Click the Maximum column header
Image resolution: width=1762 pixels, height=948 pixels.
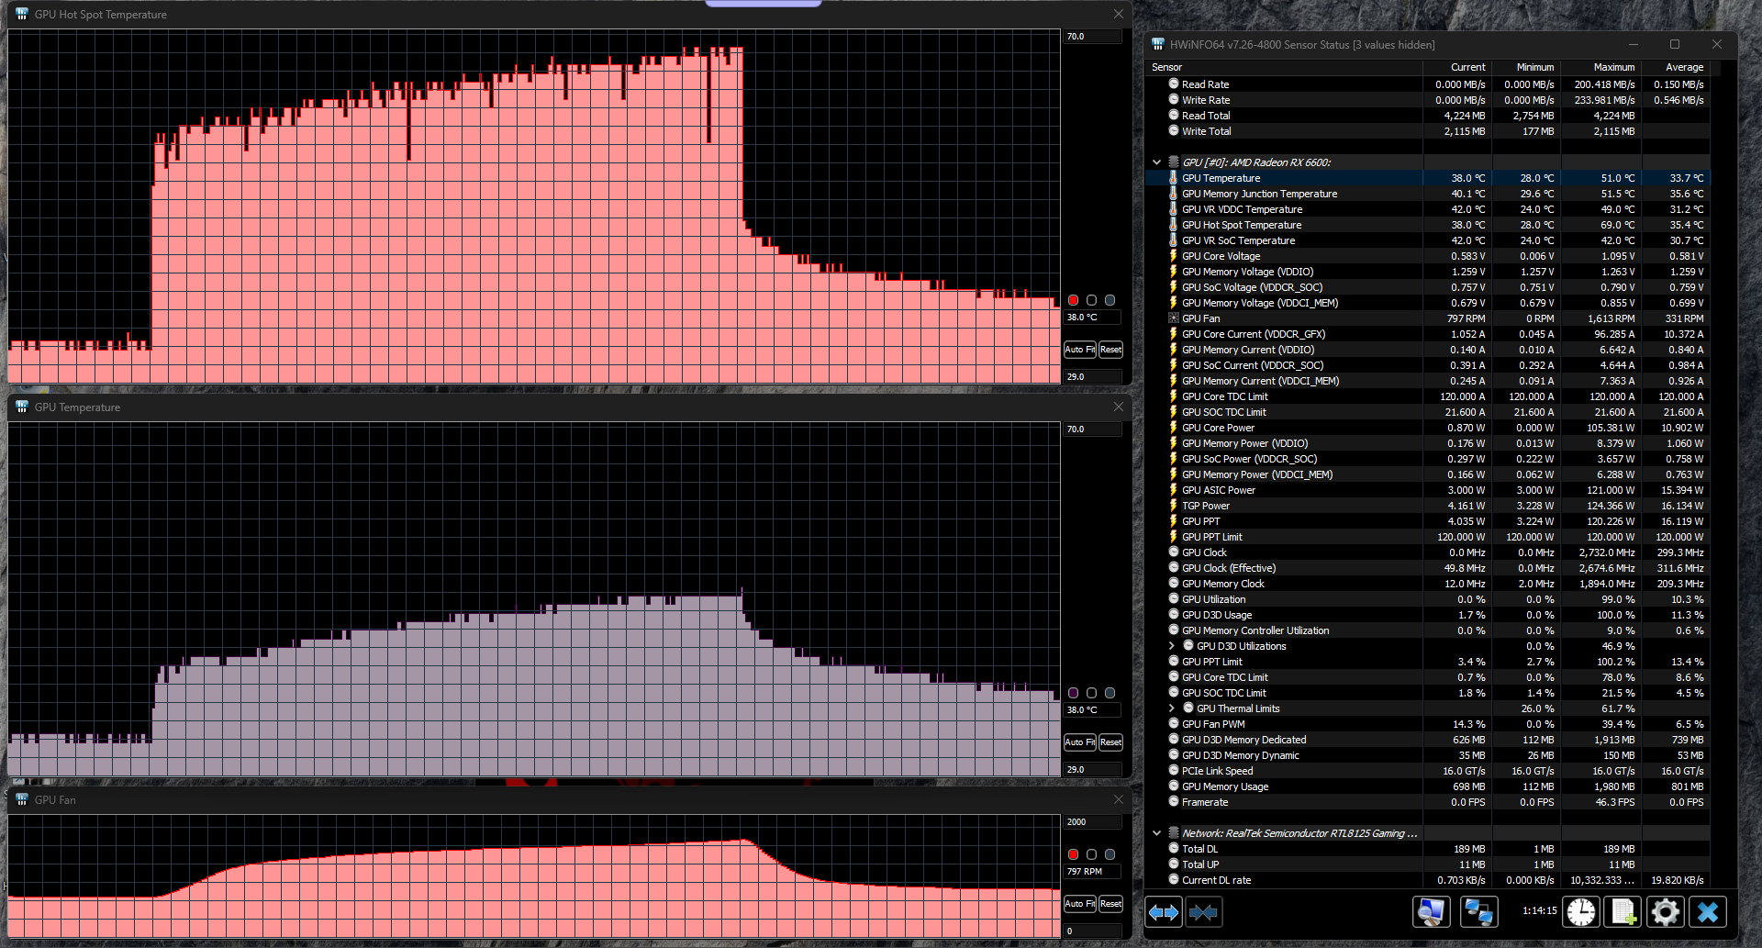(x=1600, y=67)
